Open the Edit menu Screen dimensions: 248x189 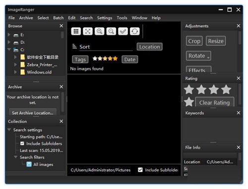pyautogui.click(x=72, y=18)
